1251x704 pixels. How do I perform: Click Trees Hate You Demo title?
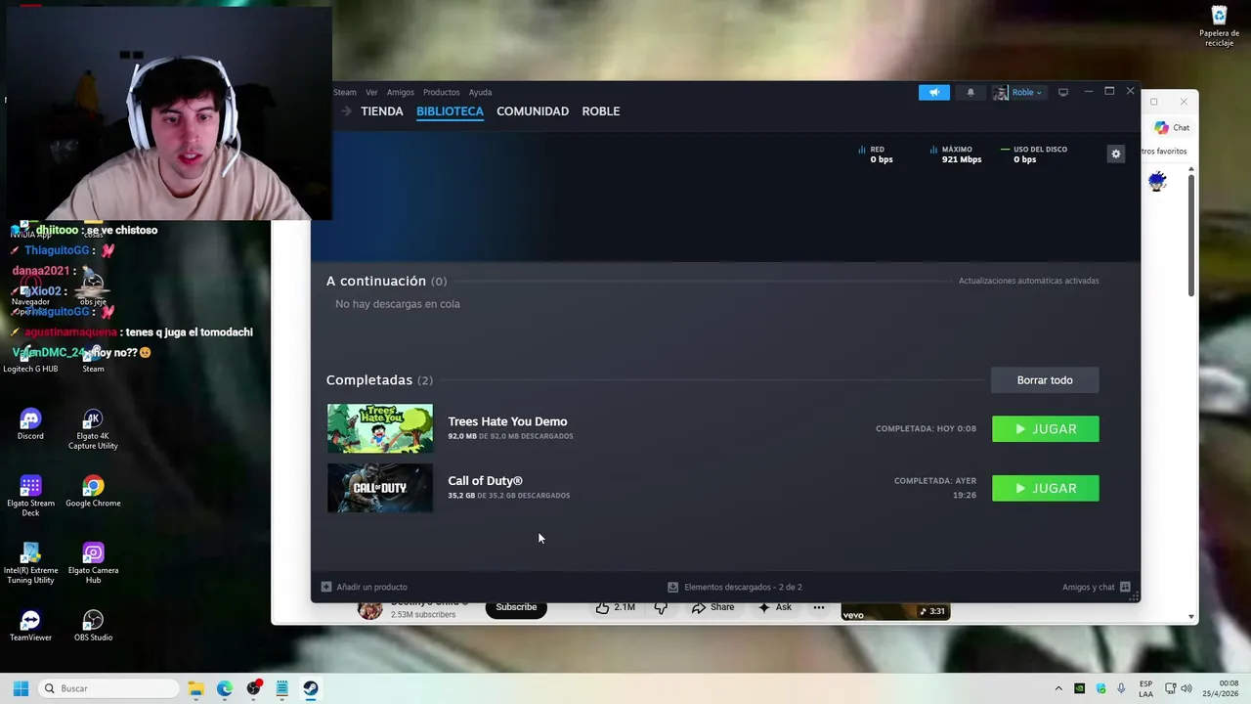(507, 421)
